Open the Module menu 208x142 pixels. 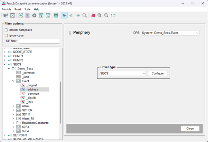pyautogui.click(x=7, y=9)
